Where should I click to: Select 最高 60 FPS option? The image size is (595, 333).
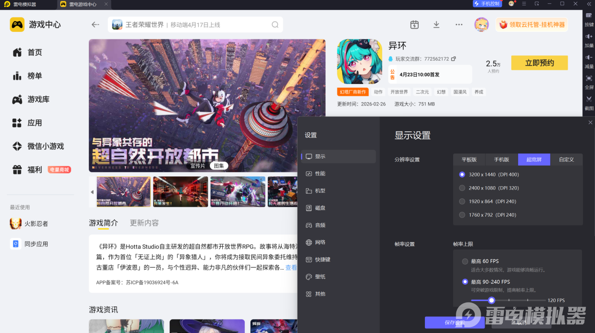click(480, 261)
